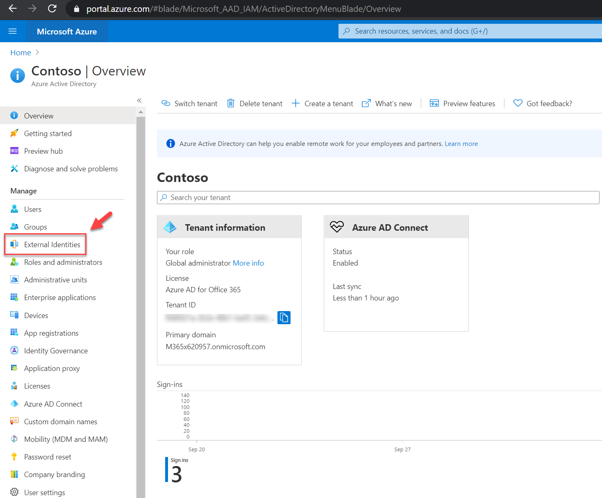The height and width of the screenshot is (498, 602).
Task: Click the Devices icon
Action: tap(14, 315)
